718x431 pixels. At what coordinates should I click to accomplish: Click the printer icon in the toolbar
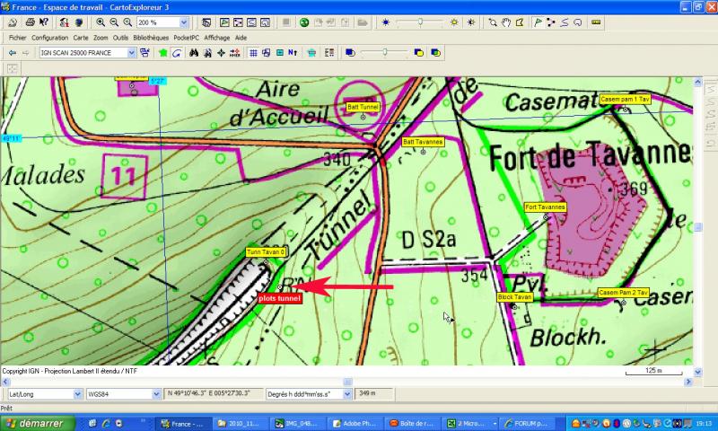click(x=30, y=22)
